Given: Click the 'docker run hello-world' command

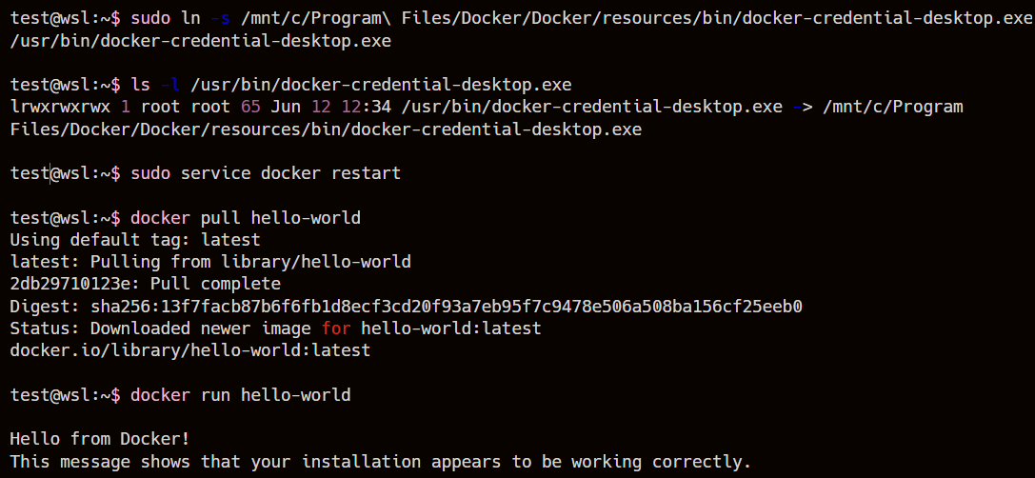Looking at the screenshot, I should pos(240,394).
